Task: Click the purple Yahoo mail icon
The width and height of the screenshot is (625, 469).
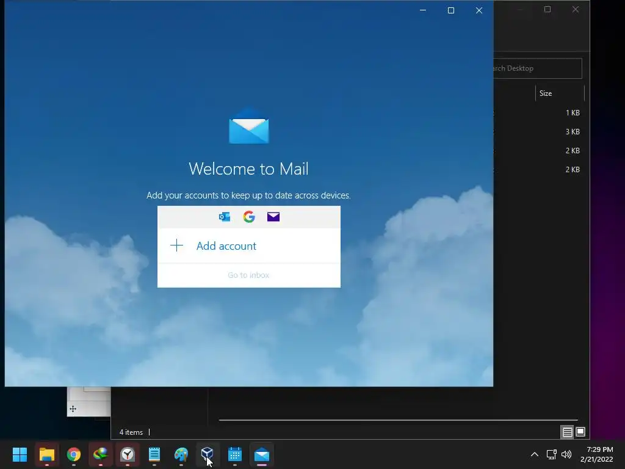Action: (273, 217)
